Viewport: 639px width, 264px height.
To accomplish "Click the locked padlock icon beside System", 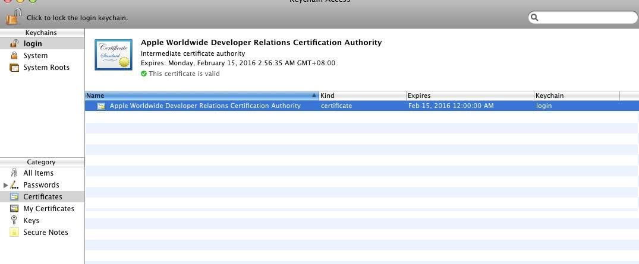I will [x=14, y=55].
